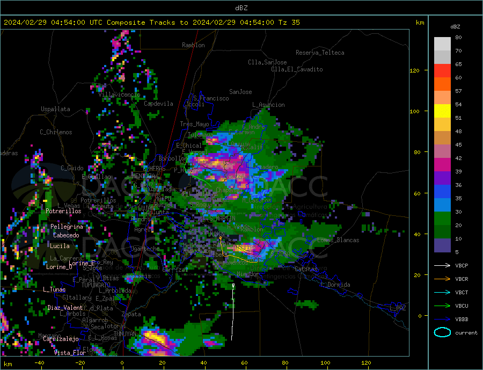The height and width of the screenshot is (370, 483).
Task: Click the '80' tick on the vertical axis
Action: pyautogui.click(x=417, y=153)
